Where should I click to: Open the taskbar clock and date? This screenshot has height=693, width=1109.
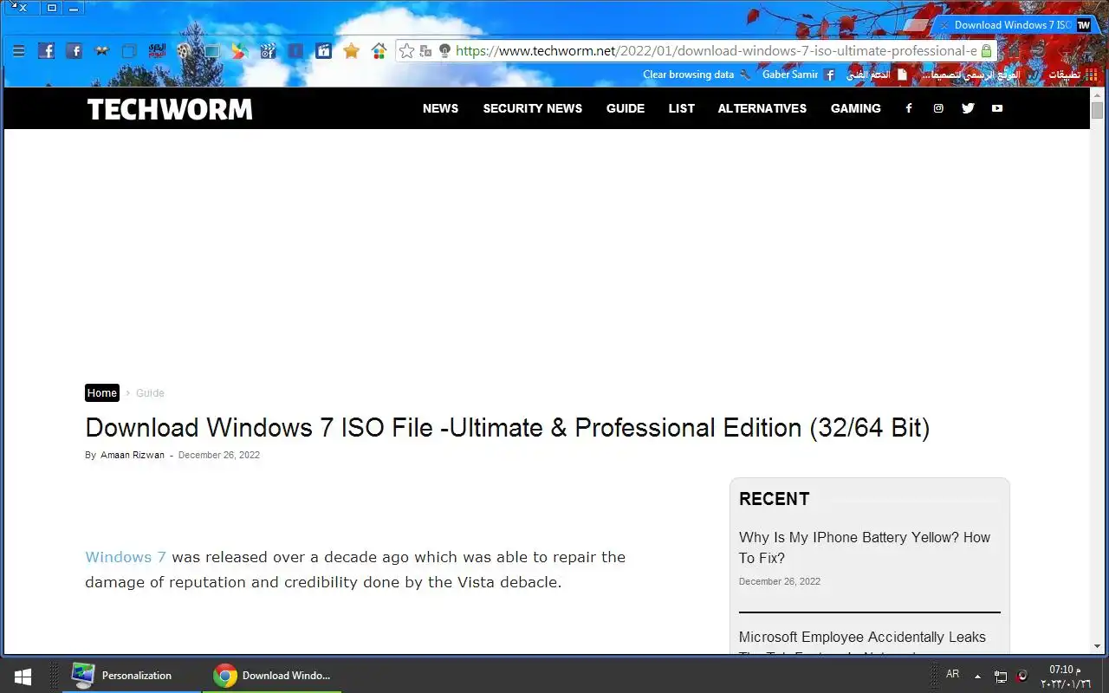point(1066,676)
